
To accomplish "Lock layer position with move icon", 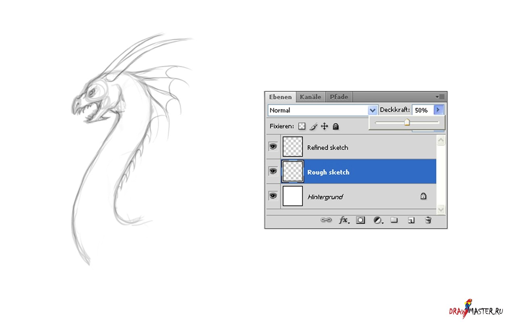I will tap(324, 126).
